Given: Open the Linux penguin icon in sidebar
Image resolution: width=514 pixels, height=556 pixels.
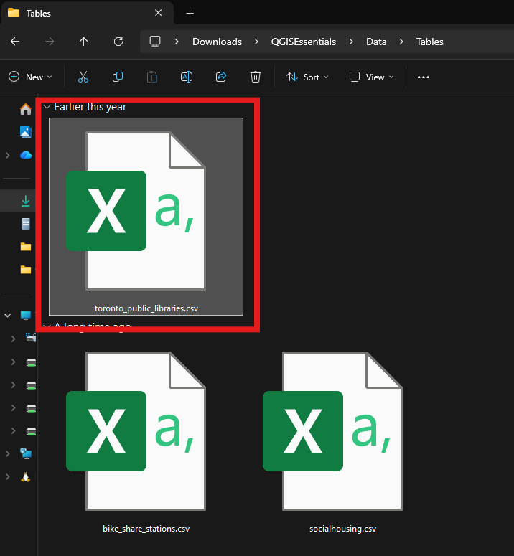Looking at the screenshot, I should (x=26, y=476).
